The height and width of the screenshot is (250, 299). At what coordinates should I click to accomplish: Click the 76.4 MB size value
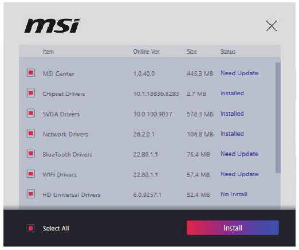click(x=198, y=154)
